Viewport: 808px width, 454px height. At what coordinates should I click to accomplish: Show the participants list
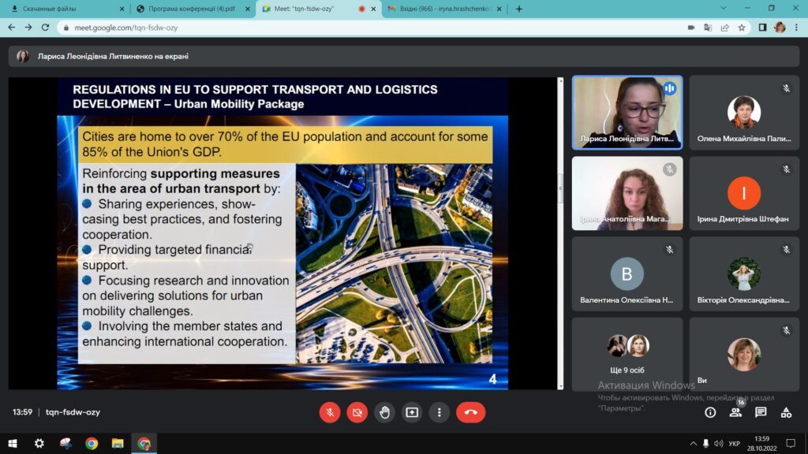(735, 412)
